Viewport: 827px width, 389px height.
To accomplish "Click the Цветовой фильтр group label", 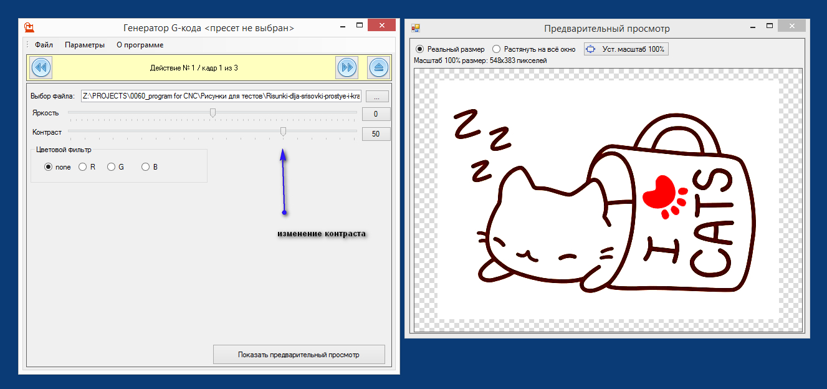I will [x=64, y=150].
